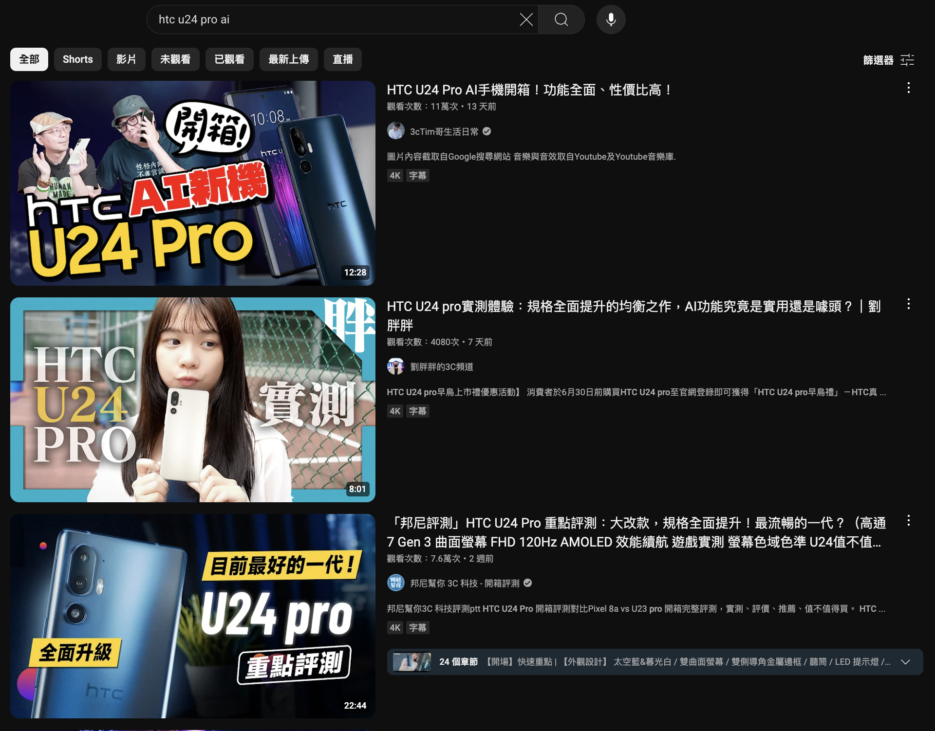Image resolution: width=935 pixels, height=731 pixels.
Task: Click the 24 個章節 chapters label
Action: point(458,662)
